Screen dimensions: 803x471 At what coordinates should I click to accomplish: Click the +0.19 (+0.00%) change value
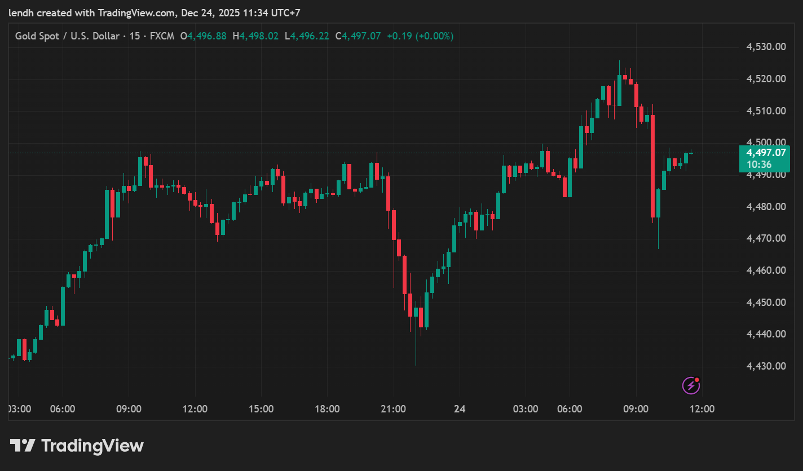coord(420,36)
